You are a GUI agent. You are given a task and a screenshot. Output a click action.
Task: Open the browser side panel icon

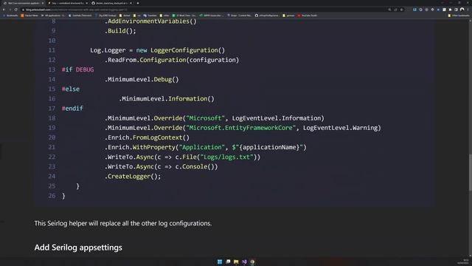coord(456,10)
